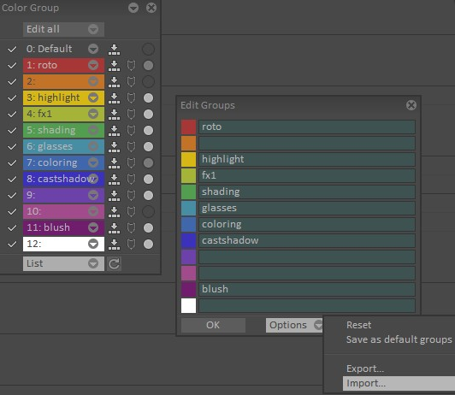Click the castshadow name text field

307,241
